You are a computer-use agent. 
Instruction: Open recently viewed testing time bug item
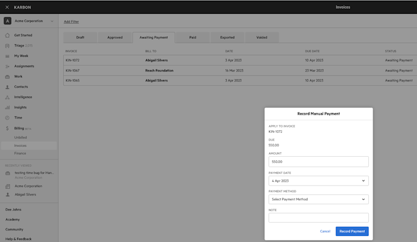pyautogui.click(x=34, y=173)
